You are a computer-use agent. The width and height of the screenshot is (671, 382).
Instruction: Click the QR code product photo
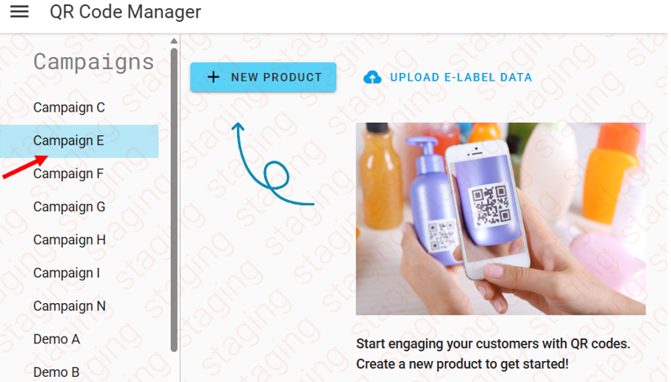pos(500,219)
